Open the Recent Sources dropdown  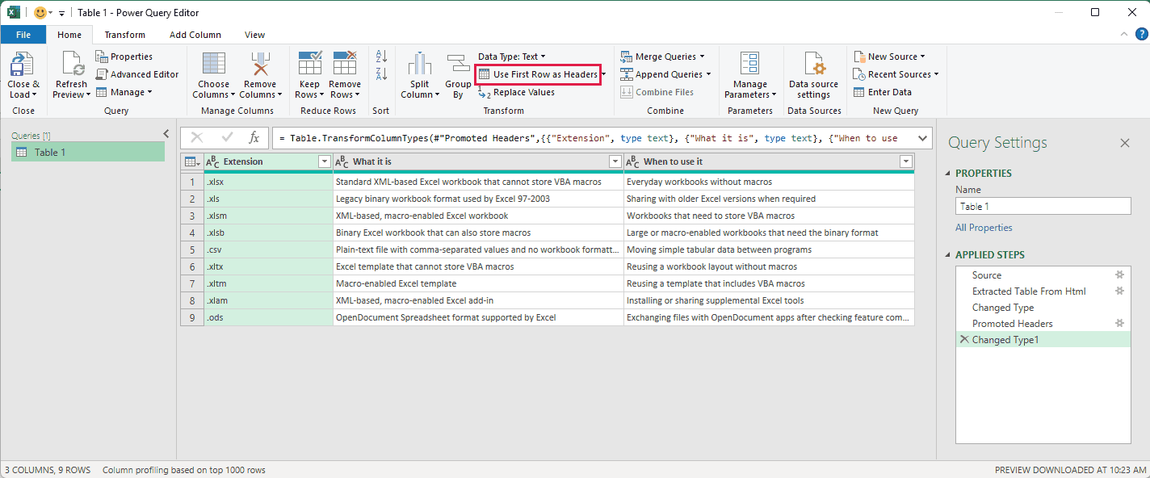pos(937,74)
